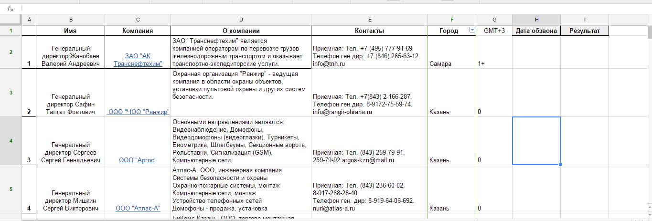The image size is (652, 221).
Task: Select column B header
Action: (71, 20)
